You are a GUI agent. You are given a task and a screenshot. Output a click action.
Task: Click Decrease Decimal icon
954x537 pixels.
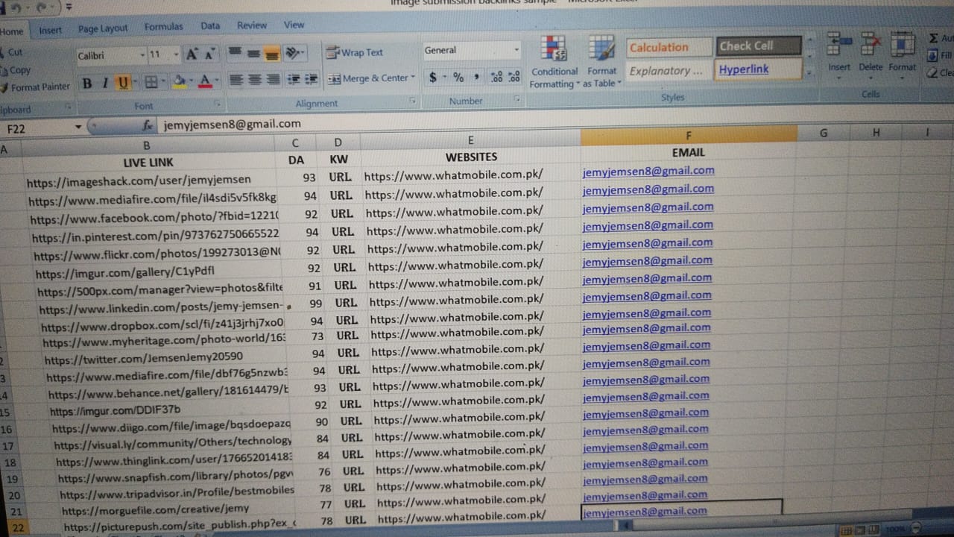514,77
